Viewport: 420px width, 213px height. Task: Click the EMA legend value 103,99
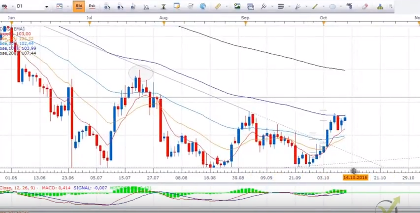(x=29, y=48)
